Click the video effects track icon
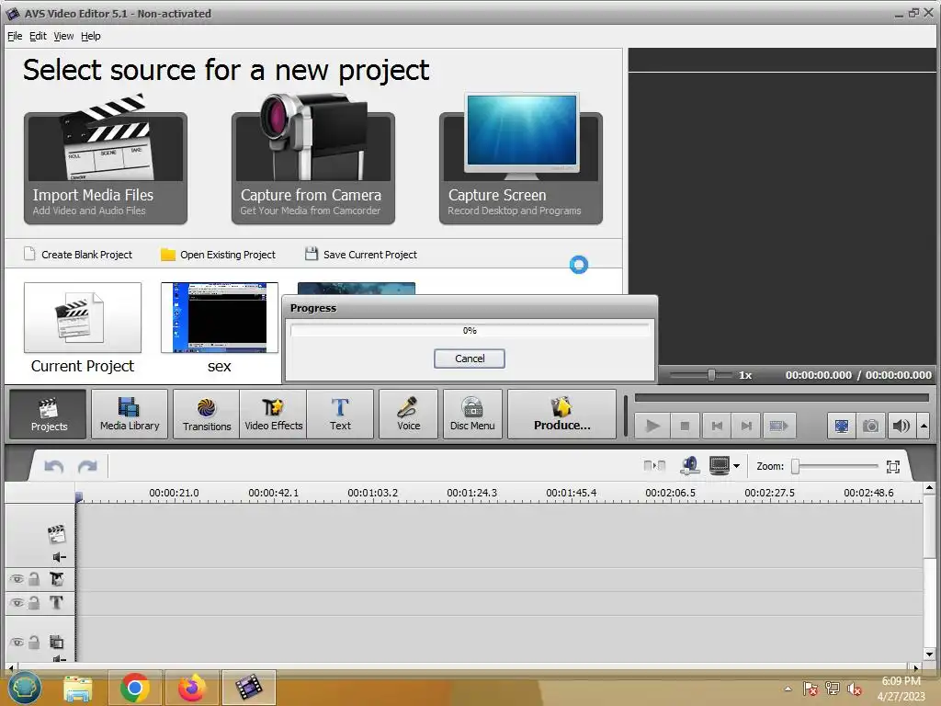This screenshot has height=706, width=941. pos(56,579)
